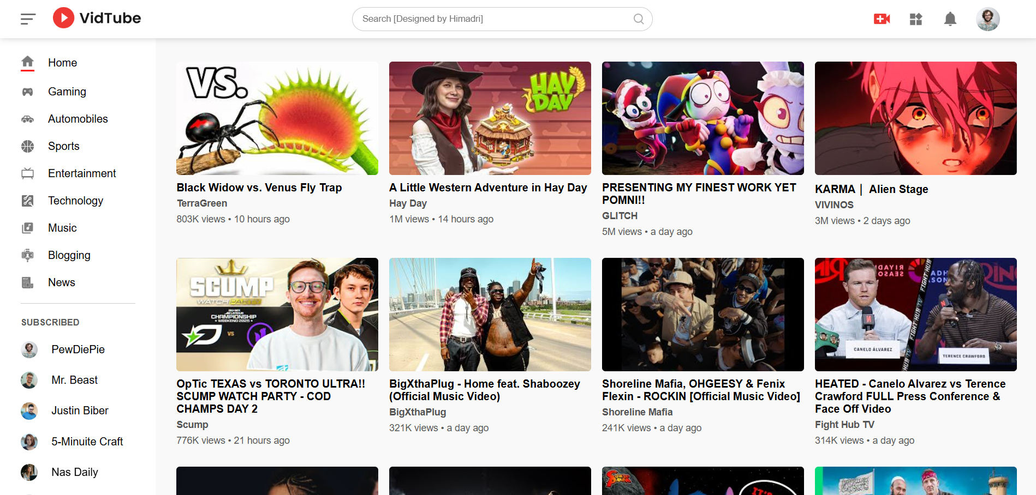1036x495 pixels.
Task: Click the Automobiles car icon
Action: pos(28,119)
